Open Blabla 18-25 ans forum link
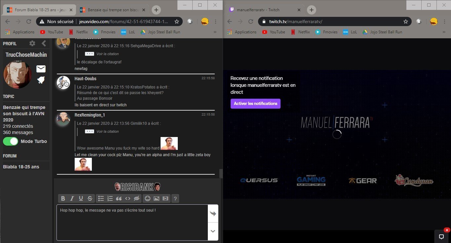Screen dimensions: 451x243 (x=21, y=167)
